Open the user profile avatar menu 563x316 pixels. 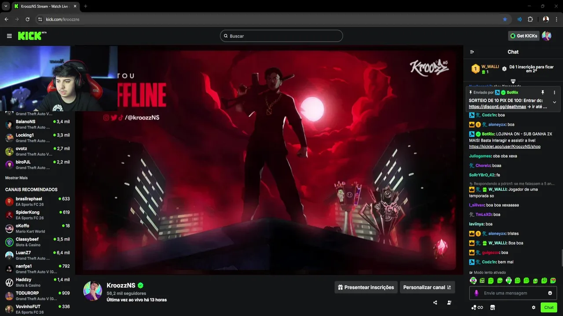tap(547, 36)
